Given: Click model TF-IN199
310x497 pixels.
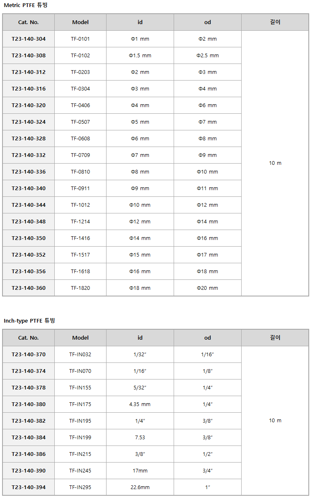Looking at the screenshot, I should coord(80,437).
